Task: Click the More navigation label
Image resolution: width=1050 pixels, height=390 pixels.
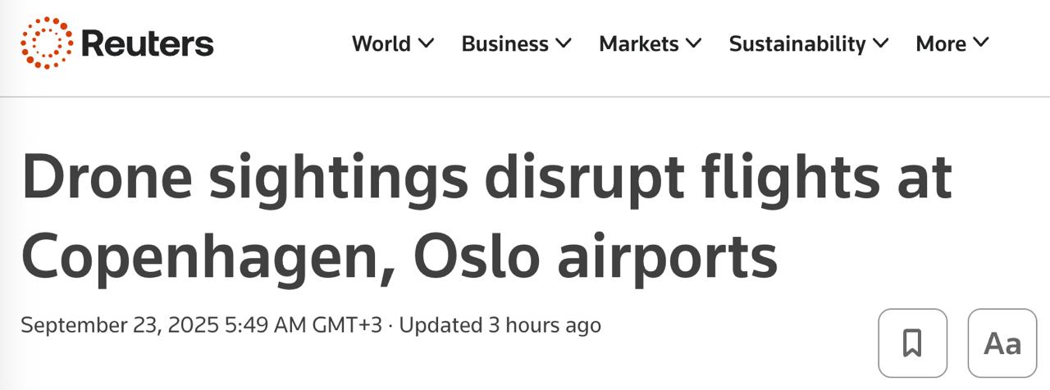Action: [x=941, y=43]
